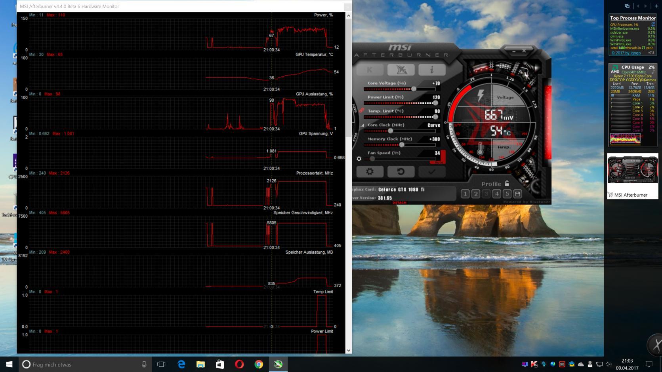Screen dimensions: 662x372
Task: Click the Core Clock slider handle
Action: coord(391,131)
